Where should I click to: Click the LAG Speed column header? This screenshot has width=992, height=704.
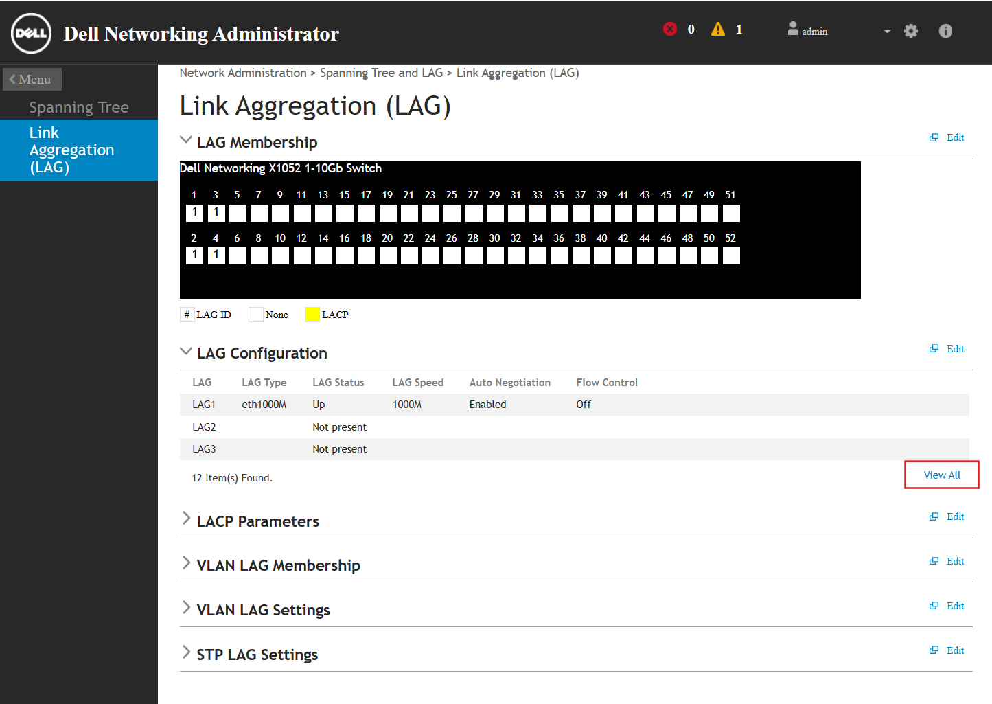coord(418,383)
